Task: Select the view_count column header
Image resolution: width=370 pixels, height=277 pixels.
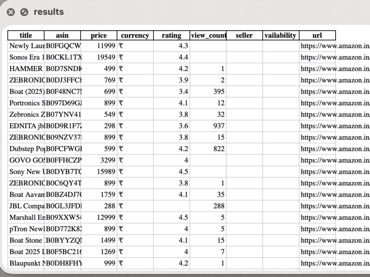Action: (x=208, y=35)
